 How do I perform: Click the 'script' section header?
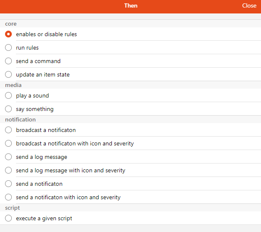point(13,208)
